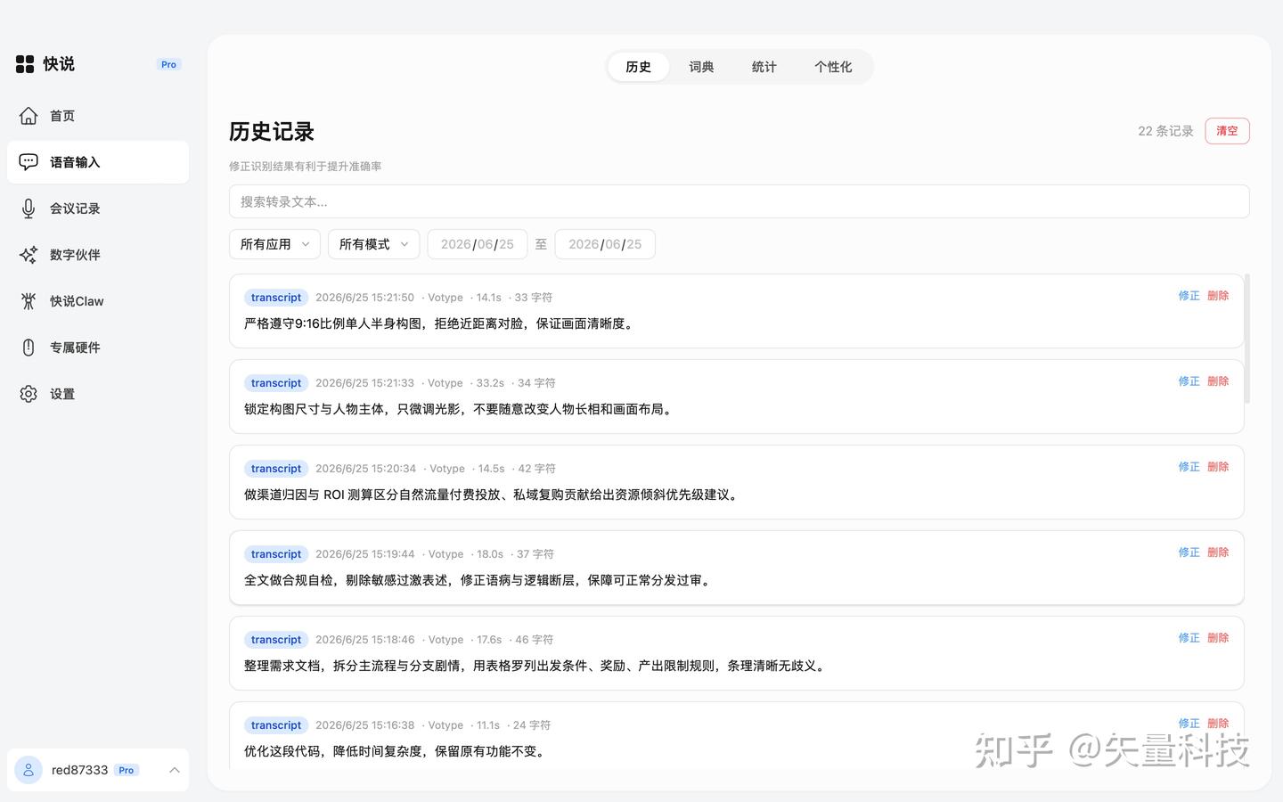This screenshot has height=802, width=1283.
Task: Open the 首页 home icon
Action: tap(29, 116)
